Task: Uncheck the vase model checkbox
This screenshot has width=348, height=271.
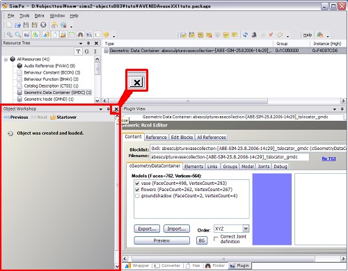Action: click(137, 183)
